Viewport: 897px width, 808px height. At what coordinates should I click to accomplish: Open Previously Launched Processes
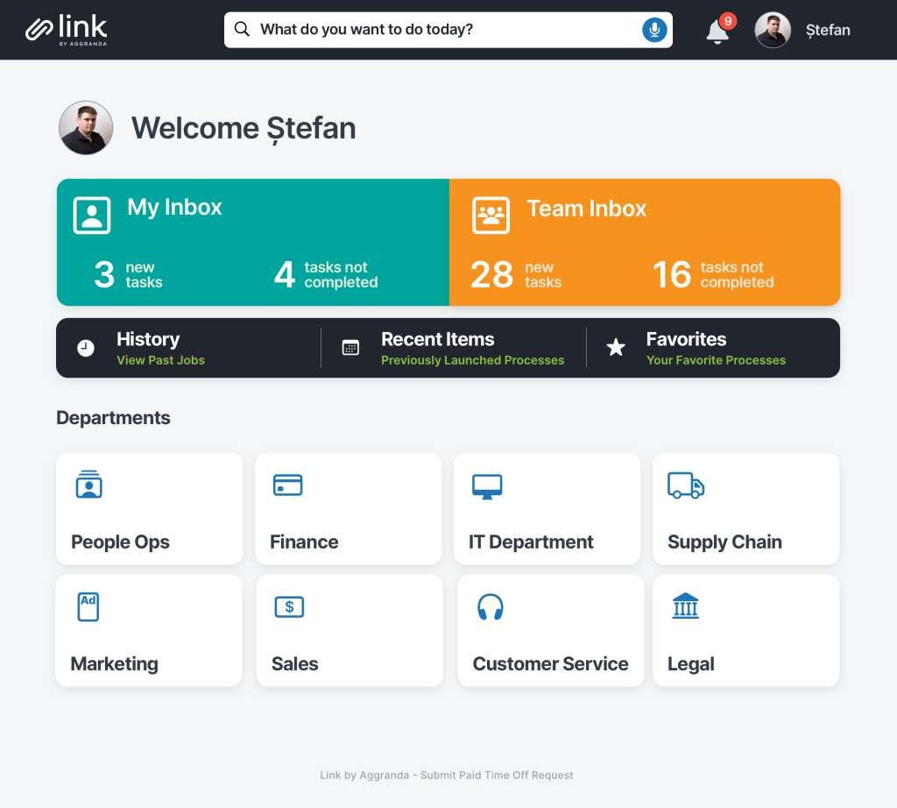point(472,360)
